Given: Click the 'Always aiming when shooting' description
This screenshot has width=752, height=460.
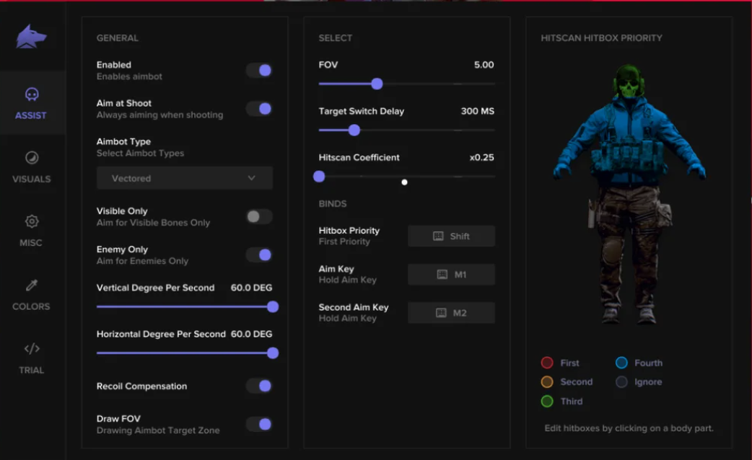Looking at the screenshot, I should click(159, 115).
